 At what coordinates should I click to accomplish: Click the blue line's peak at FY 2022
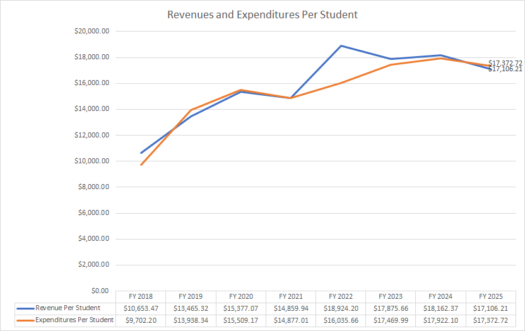click(341, 45)
